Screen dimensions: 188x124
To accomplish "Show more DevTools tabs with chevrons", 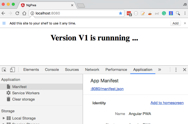I will tap(159, 70).
